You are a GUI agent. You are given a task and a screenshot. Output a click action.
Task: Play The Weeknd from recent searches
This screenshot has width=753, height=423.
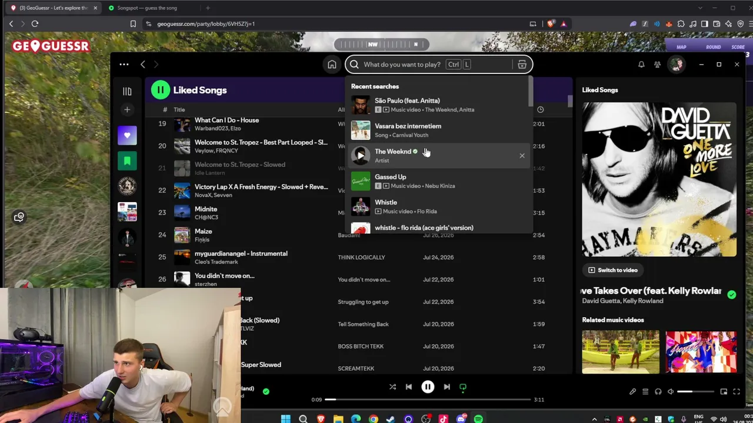361,156
